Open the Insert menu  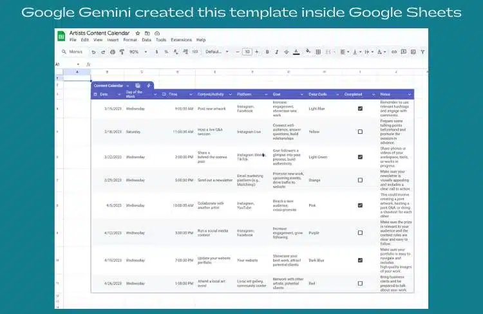click(113, 40)
